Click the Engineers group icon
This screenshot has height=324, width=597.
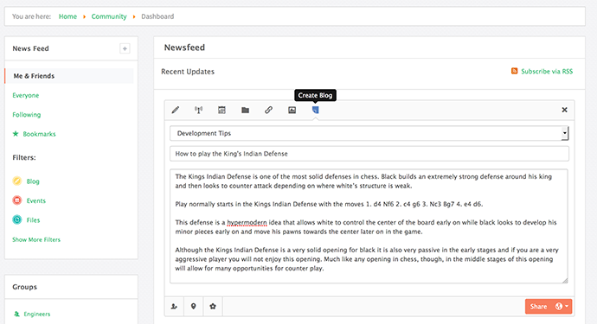tap(16, 314)
